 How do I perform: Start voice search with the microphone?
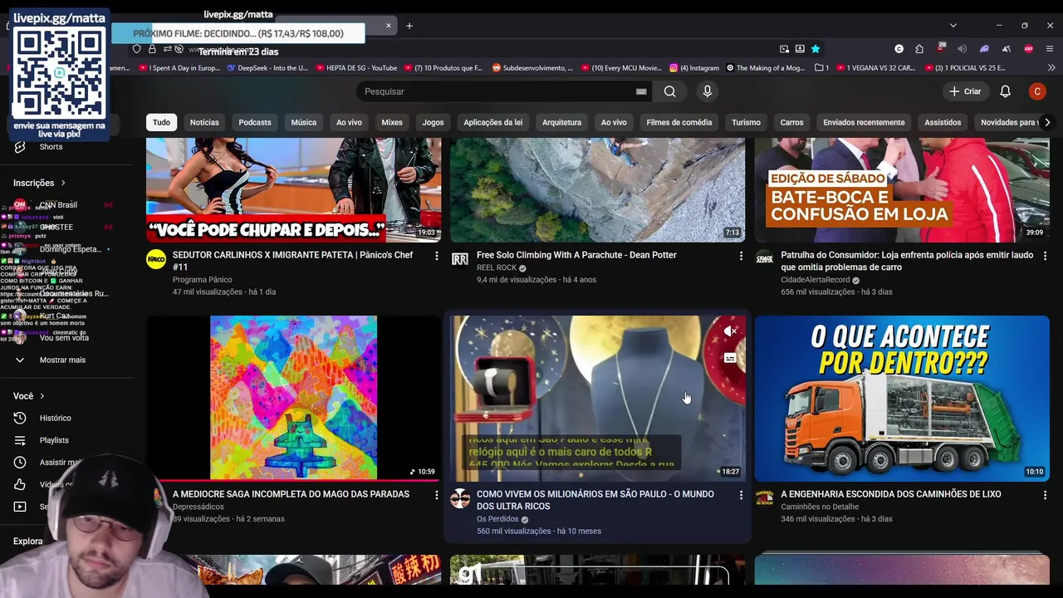pyautogui.click(x=708, y=91)
